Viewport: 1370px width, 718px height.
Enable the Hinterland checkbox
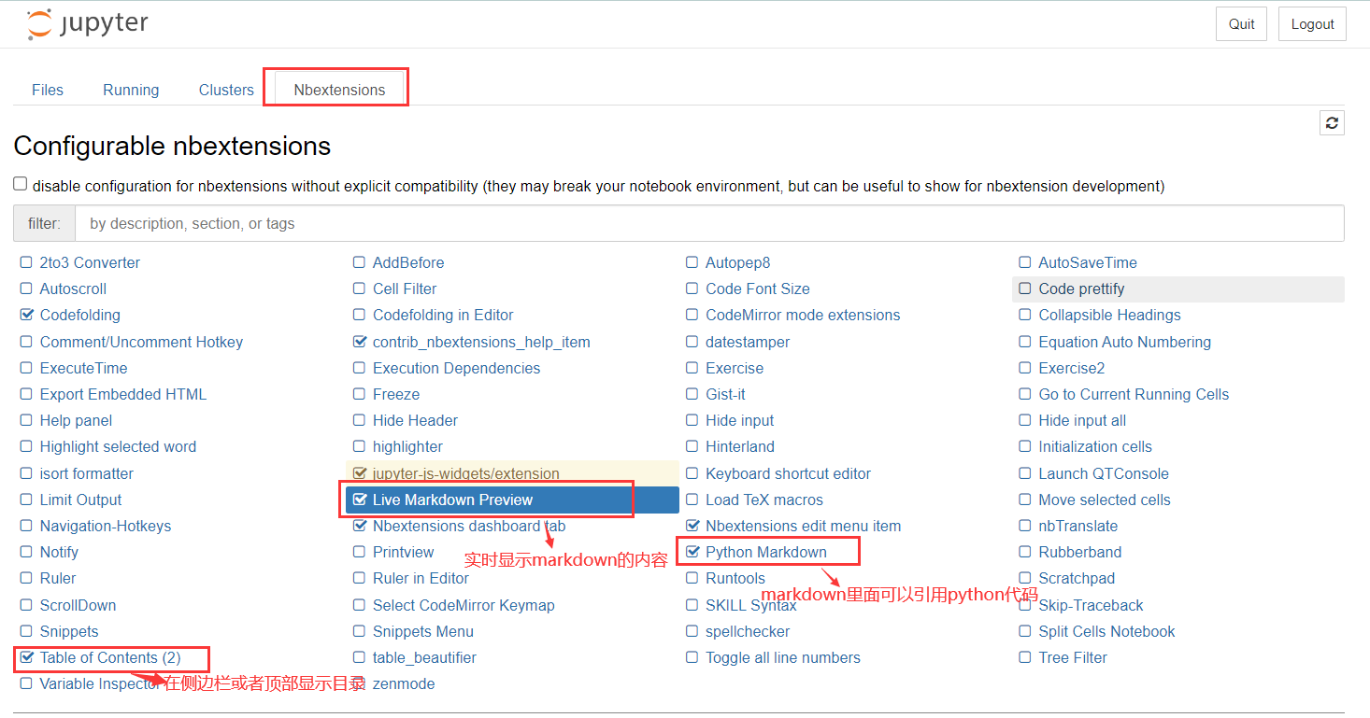point(692,447)
